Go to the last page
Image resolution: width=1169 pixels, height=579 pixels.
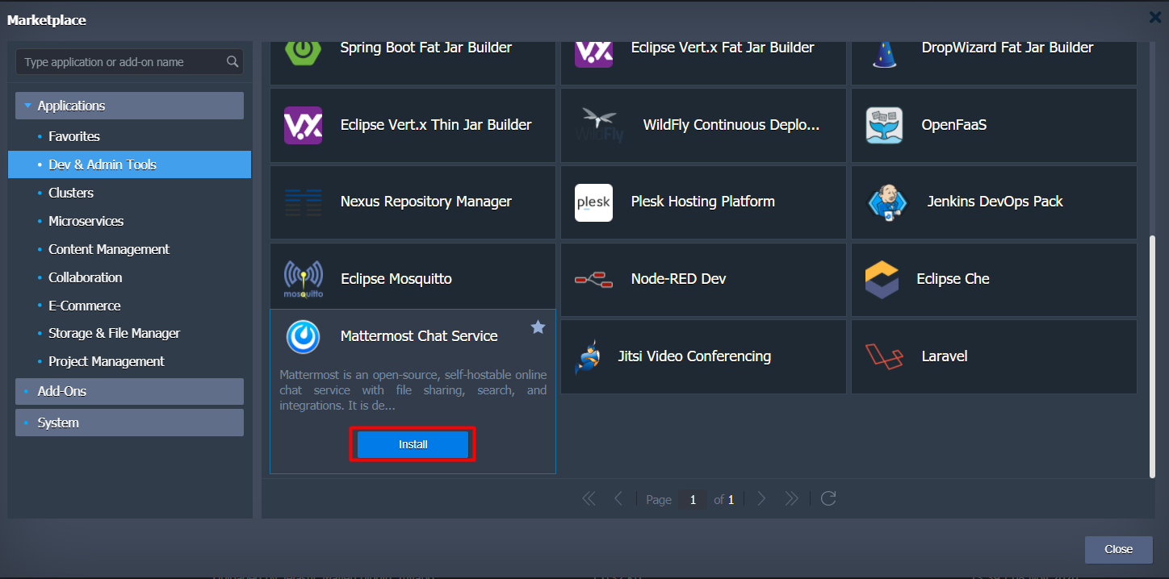pos(791,499)
